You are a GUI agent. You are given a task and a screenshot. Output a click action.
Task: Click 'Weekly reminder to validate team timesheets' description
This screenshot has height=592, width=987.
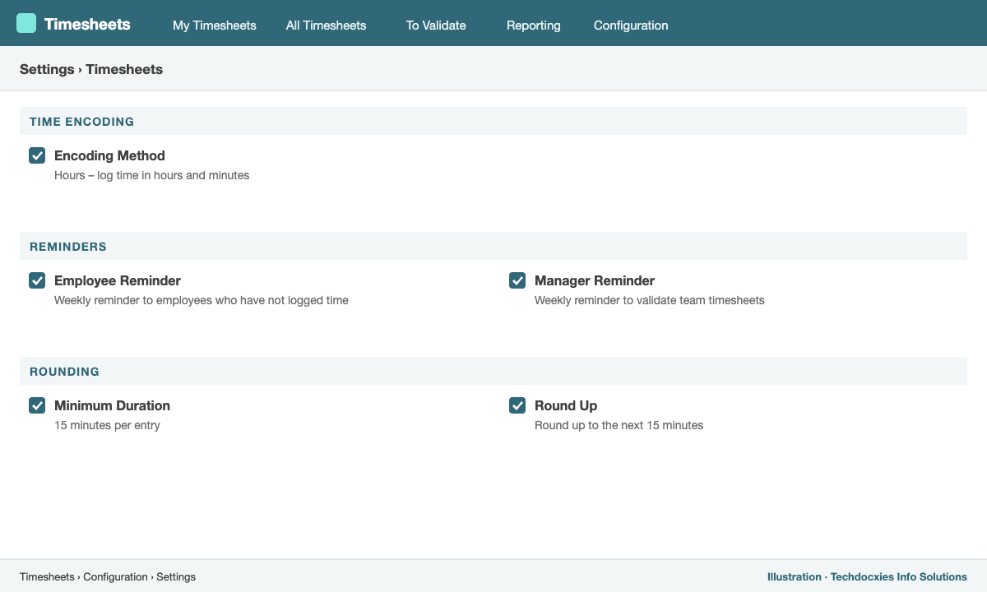(650, 300)
